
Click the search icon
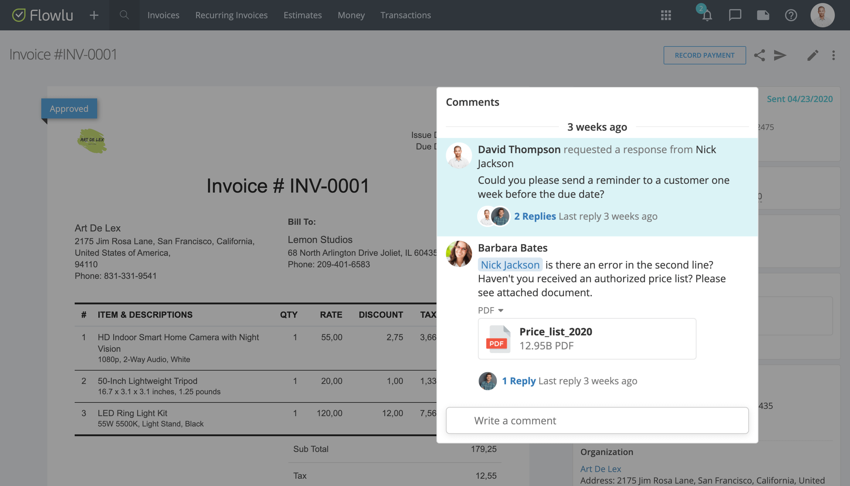point(124,15)
